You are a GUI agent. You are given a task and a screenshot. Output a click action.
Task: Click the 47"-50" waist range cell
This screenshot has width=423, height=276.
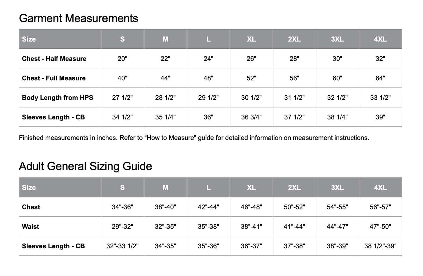coord(381,227)
